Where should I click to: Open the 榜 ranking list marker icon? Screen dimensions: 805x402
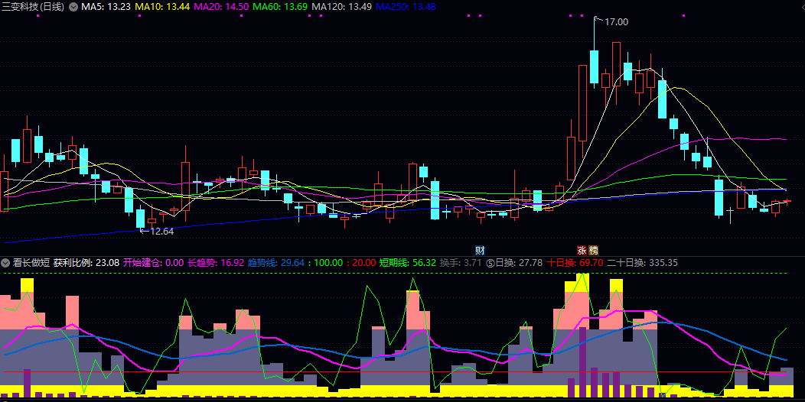pos(593,251)
